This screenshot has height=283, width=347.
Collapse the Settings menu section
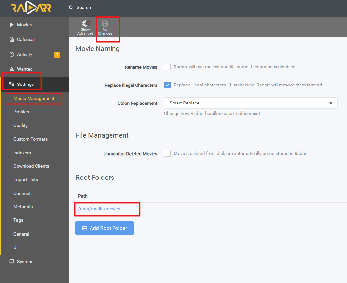pyautogui.click(x=25, y=84)
